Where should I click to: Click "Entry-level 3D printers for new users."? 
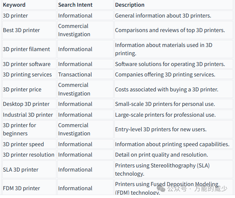click(161, 129)
